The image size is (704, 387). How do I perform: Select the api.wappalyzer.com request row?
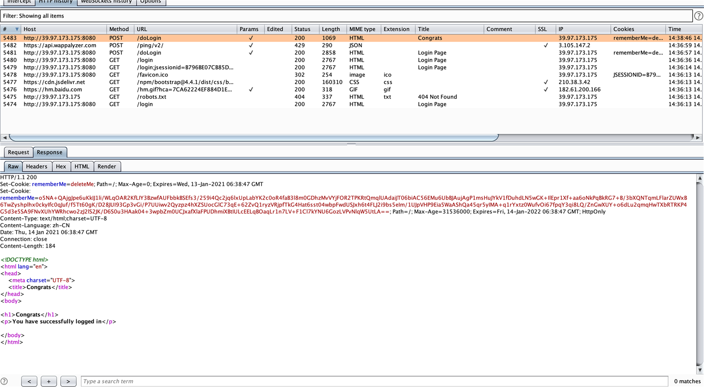click(351, 45)
